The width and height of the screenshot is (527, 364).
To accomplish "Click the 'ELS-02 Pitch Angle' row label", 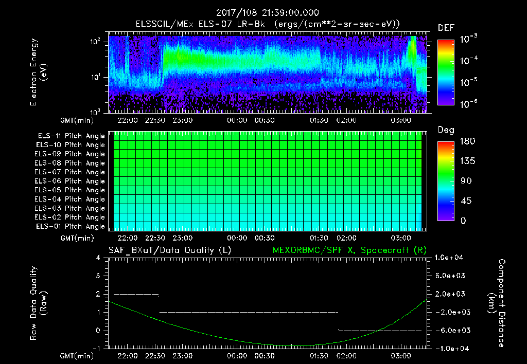I will [69, 217].
